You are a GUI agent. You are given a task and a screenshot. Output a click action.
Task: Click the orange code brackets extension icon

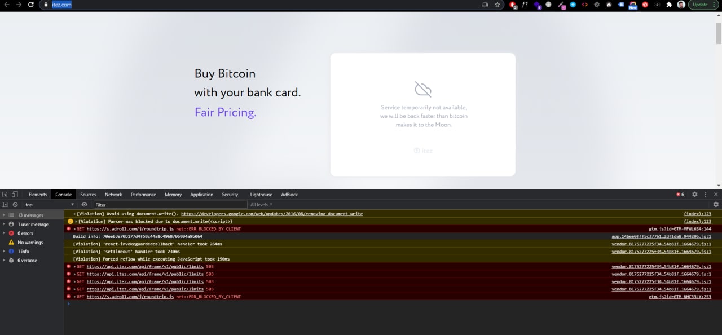pyautogui.click(x=585, y=5)
